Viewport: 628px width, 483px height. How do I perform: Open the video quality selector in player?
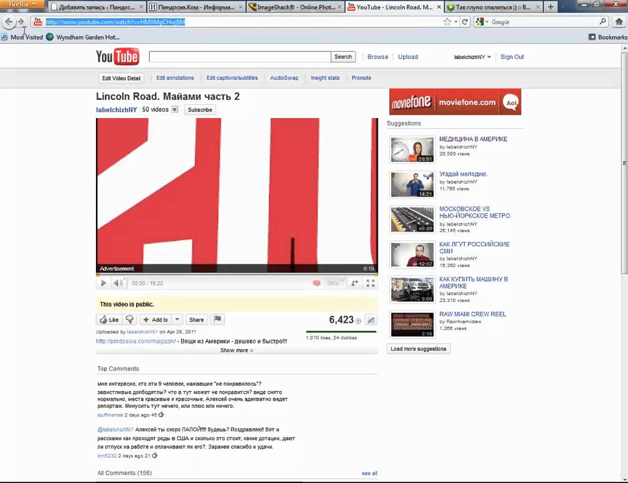(x=334, y=283)
